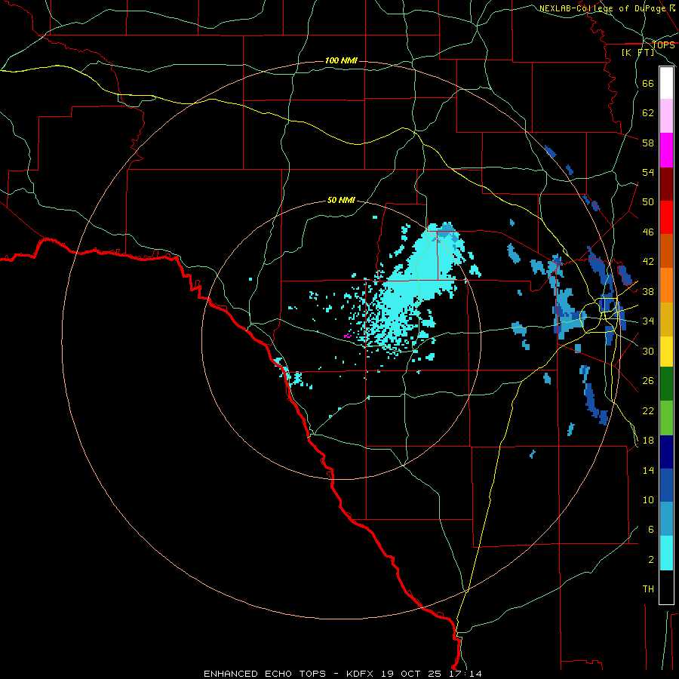Click the "[K FT]" units label

coord(638,52)
